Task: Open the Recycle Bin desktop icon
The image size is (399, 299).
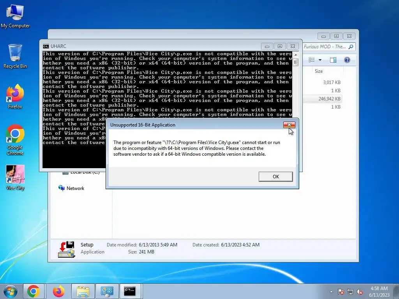Action: (15, 56)
